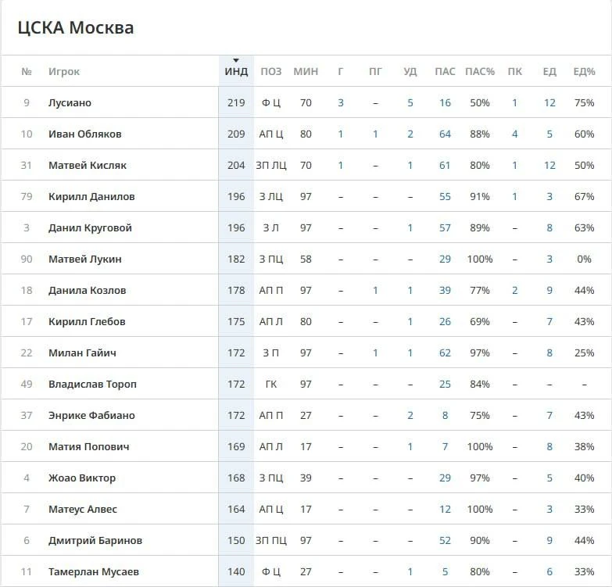Viewport: 612px width, 587px height.
Task: Sort by the УД column header
Action: pyautogui.click(x=410, y=71)
